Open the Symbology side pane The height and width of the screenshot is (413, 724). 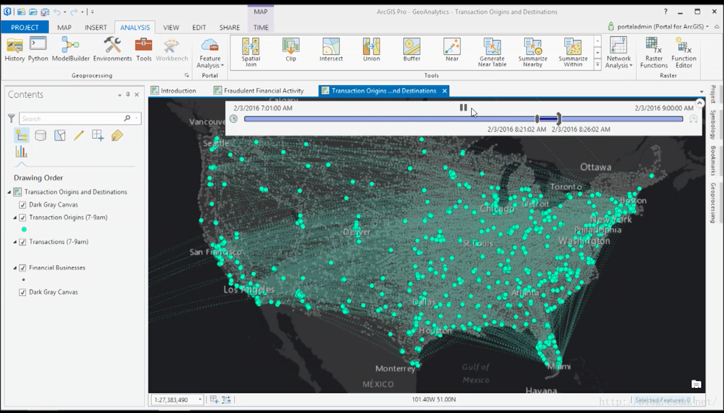(x=713, y=124)
